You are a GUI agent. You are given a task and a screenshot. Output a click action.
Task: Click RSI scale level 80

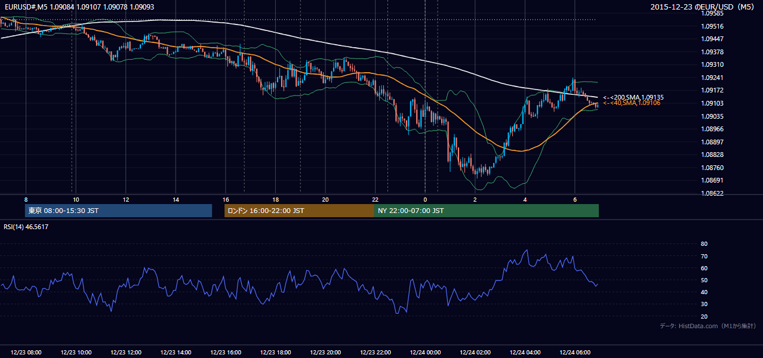[704, 244]
